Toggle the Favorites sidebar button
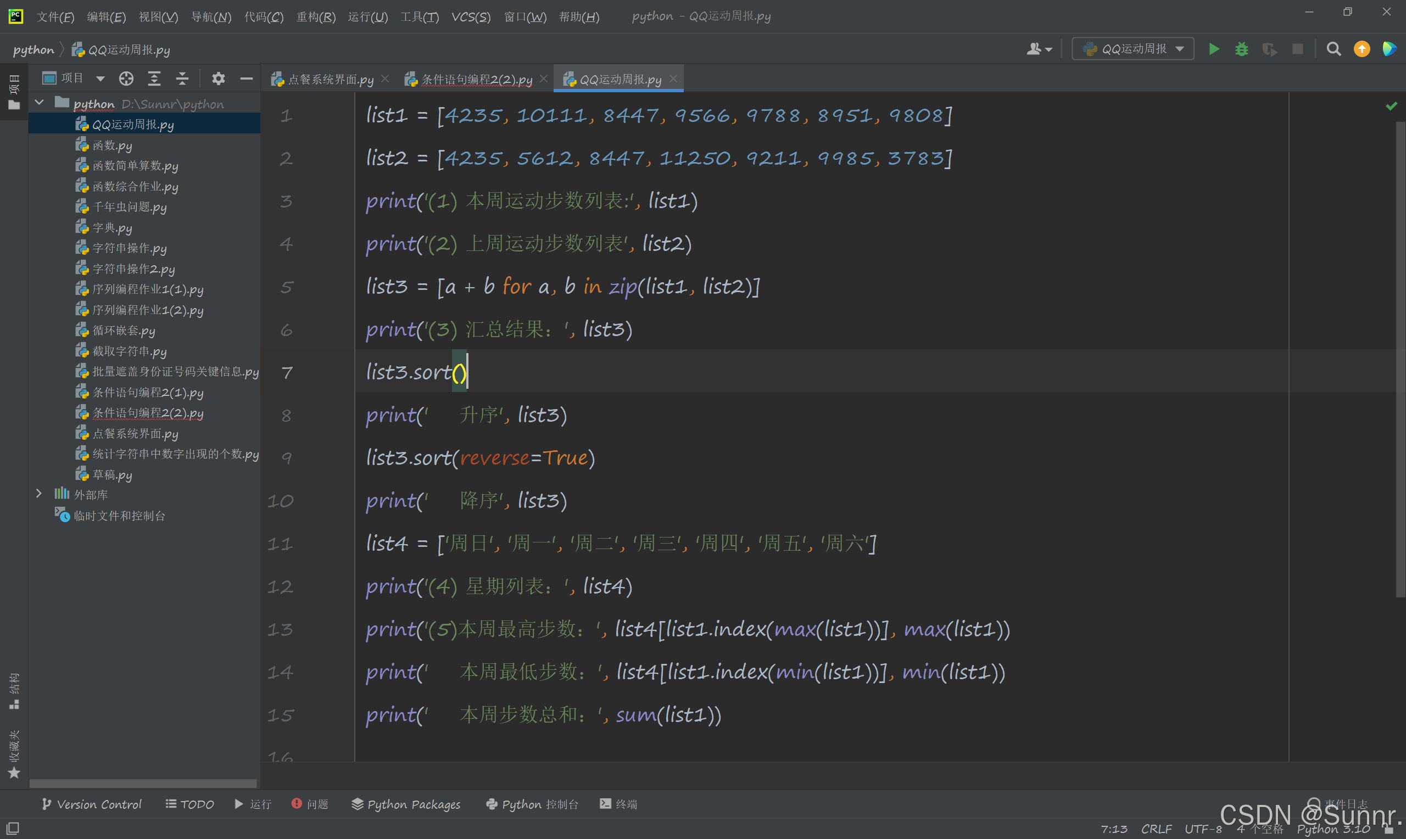 coord(14,755)
